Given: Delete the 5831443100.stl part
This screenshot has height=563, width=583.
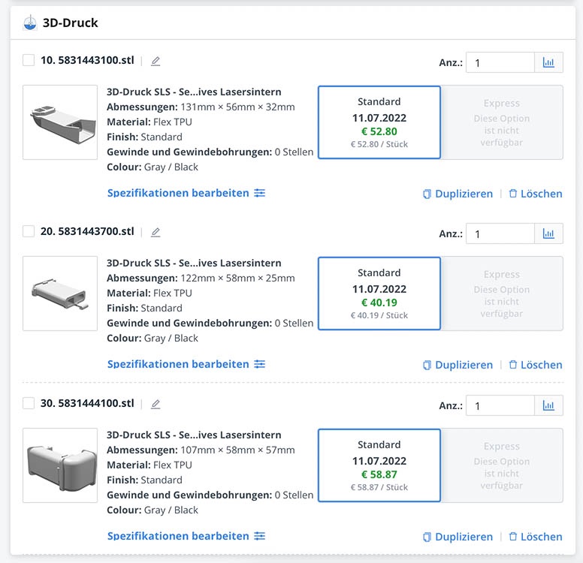Looking at the screenshot, I should [535, 194].
